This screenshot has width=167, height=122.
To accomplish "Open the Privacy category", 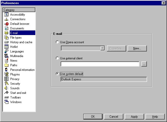I will 15,79.
